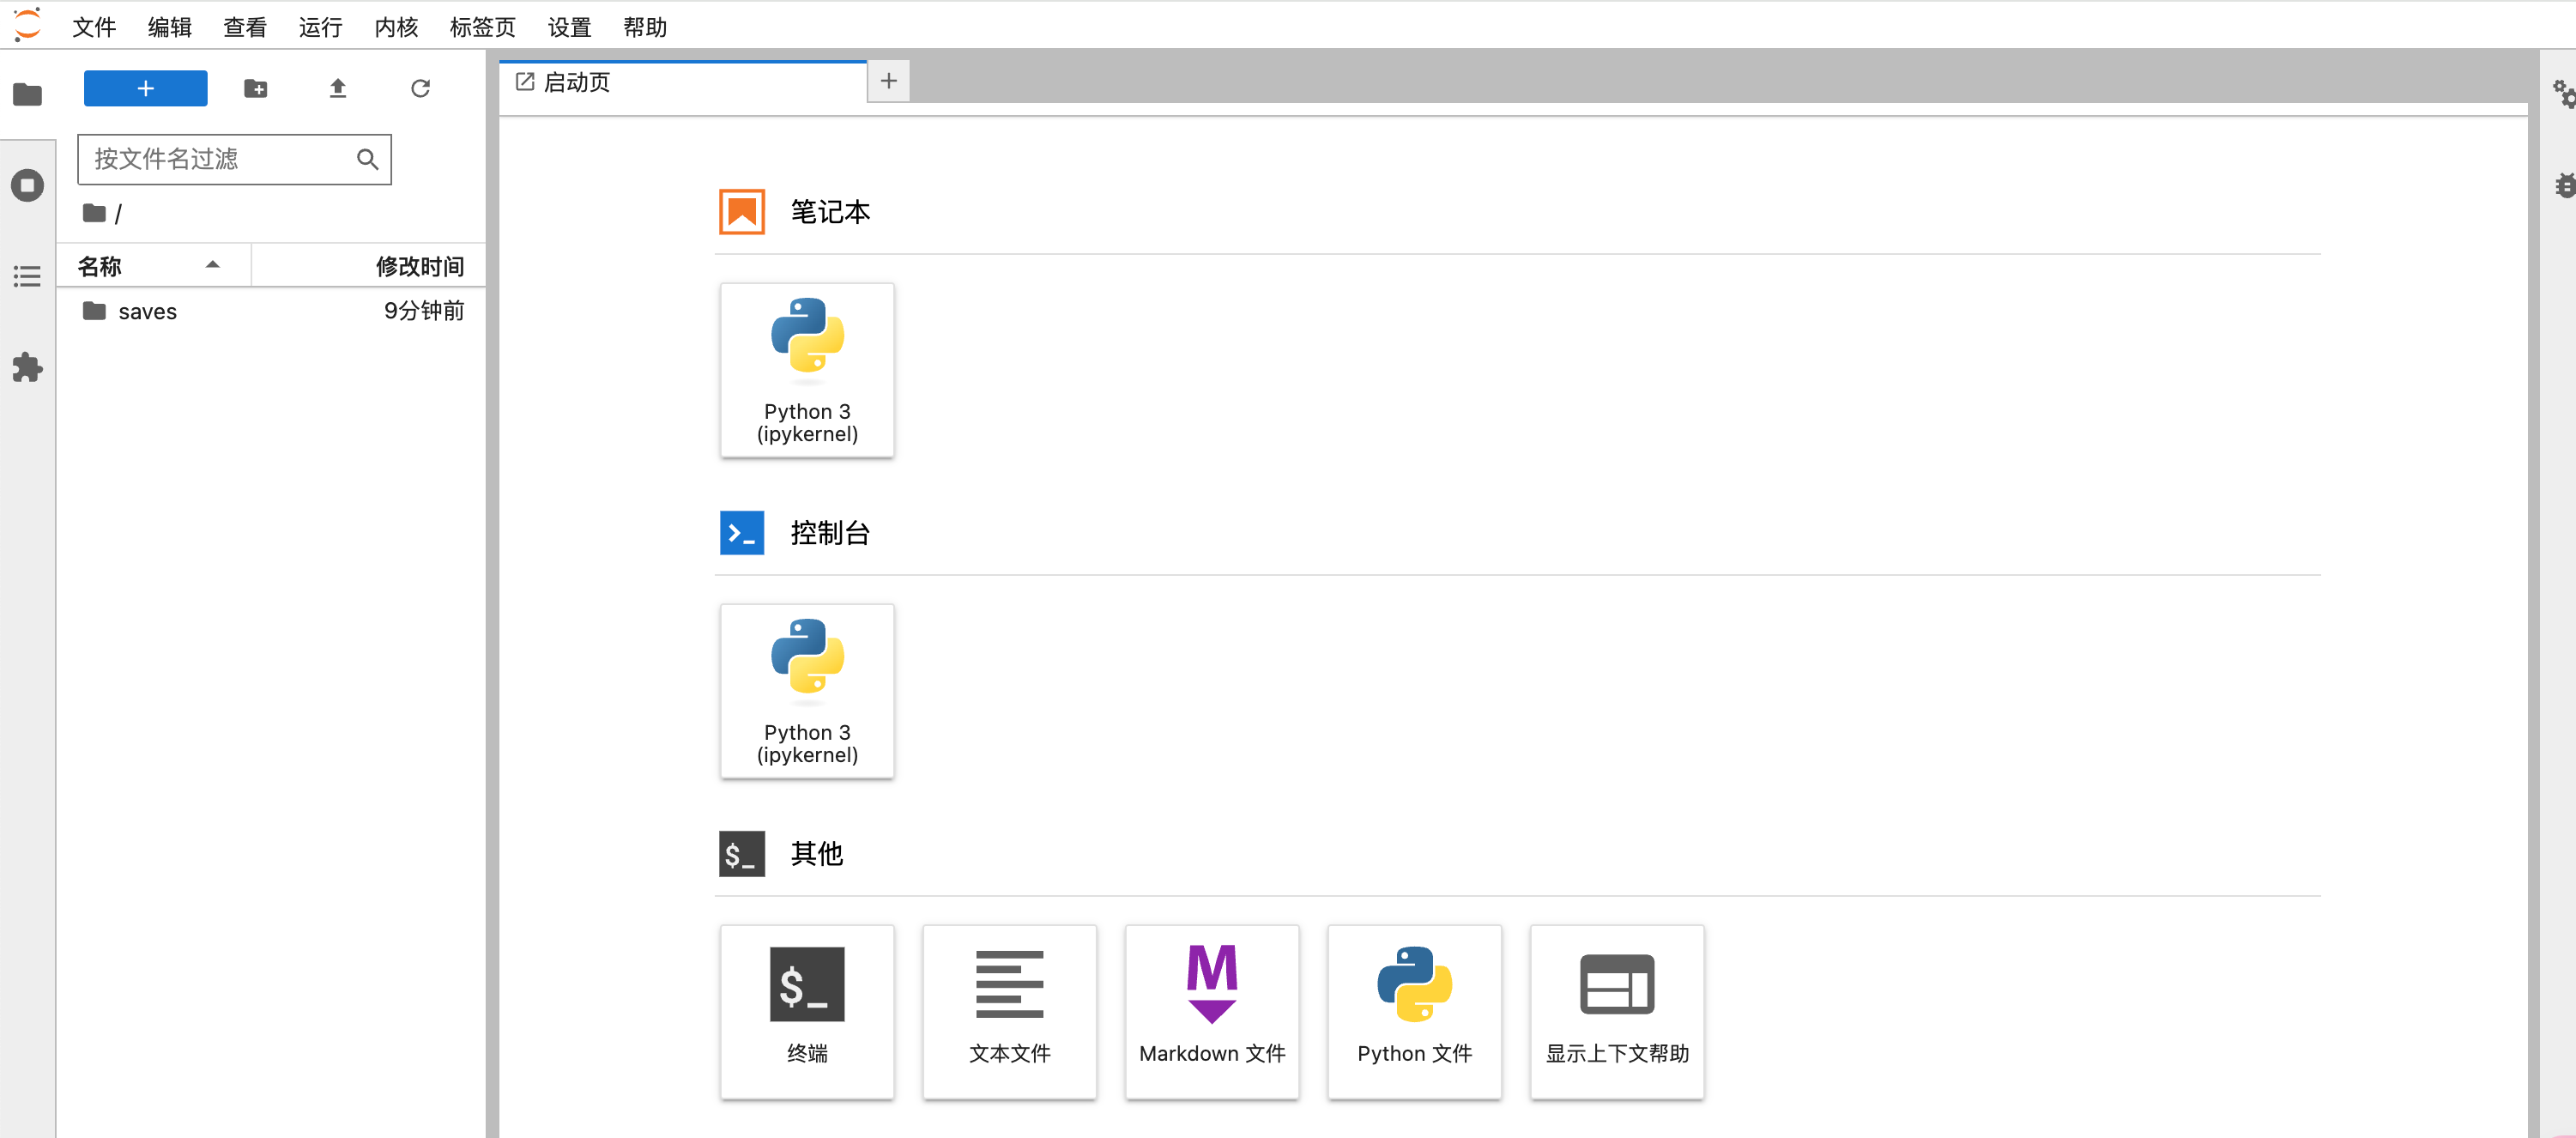Open 显示上下文帮助 card

point(1617,1012)
